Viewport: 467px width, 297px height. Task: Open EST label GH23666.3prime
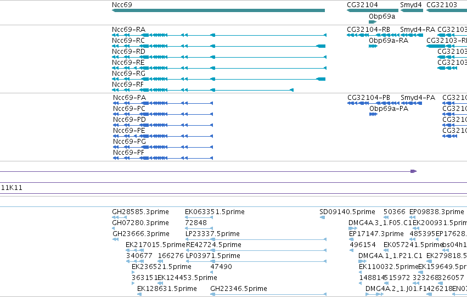[x=141, y=234]
